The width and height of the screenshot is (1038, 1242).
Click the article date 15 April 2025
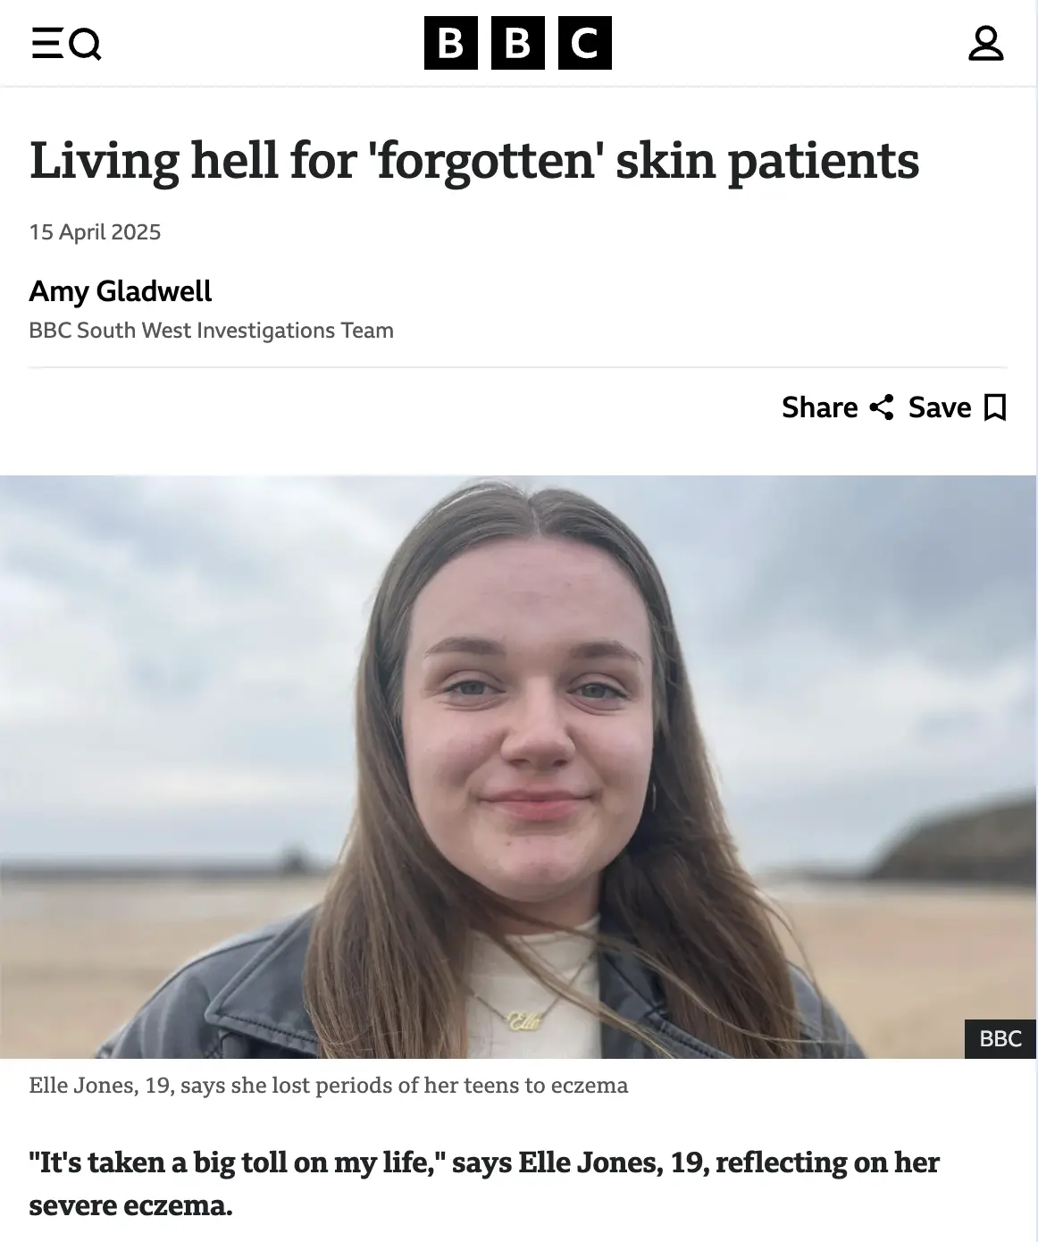click(95, 232)
